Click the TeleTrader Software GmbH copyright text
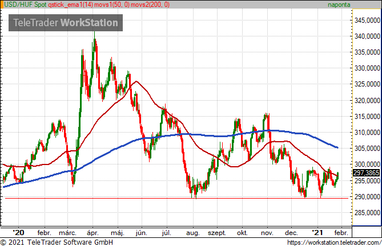Image resolution: width=382 pixels, height=247 pixels. [x=57, y=242]
